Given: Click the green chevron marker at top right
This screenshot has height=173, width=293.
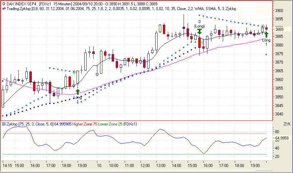Looking at the screenshot, I should 263,26.
